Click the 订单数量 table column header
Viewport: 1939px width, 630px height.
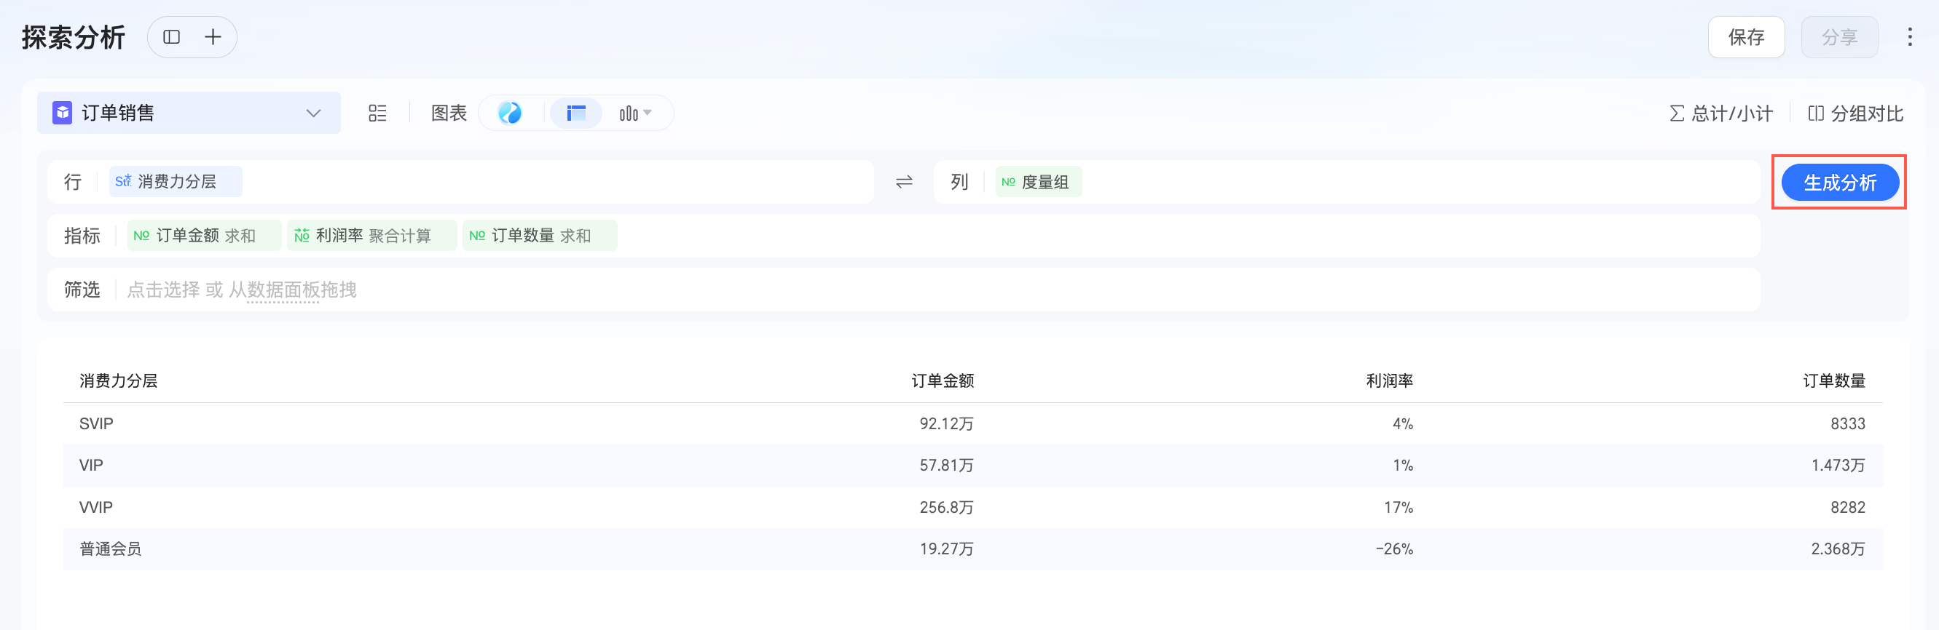click(1833, 380)
